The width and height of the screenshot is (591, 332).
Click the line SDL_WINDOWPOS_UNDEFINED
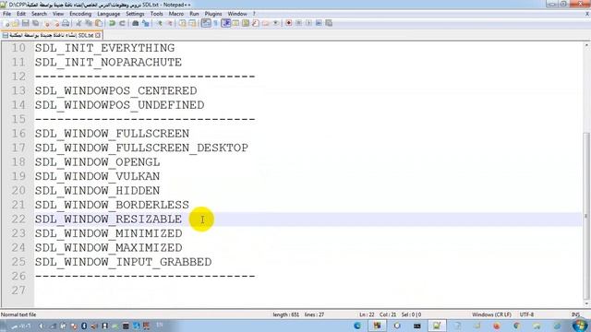(120, 105)
